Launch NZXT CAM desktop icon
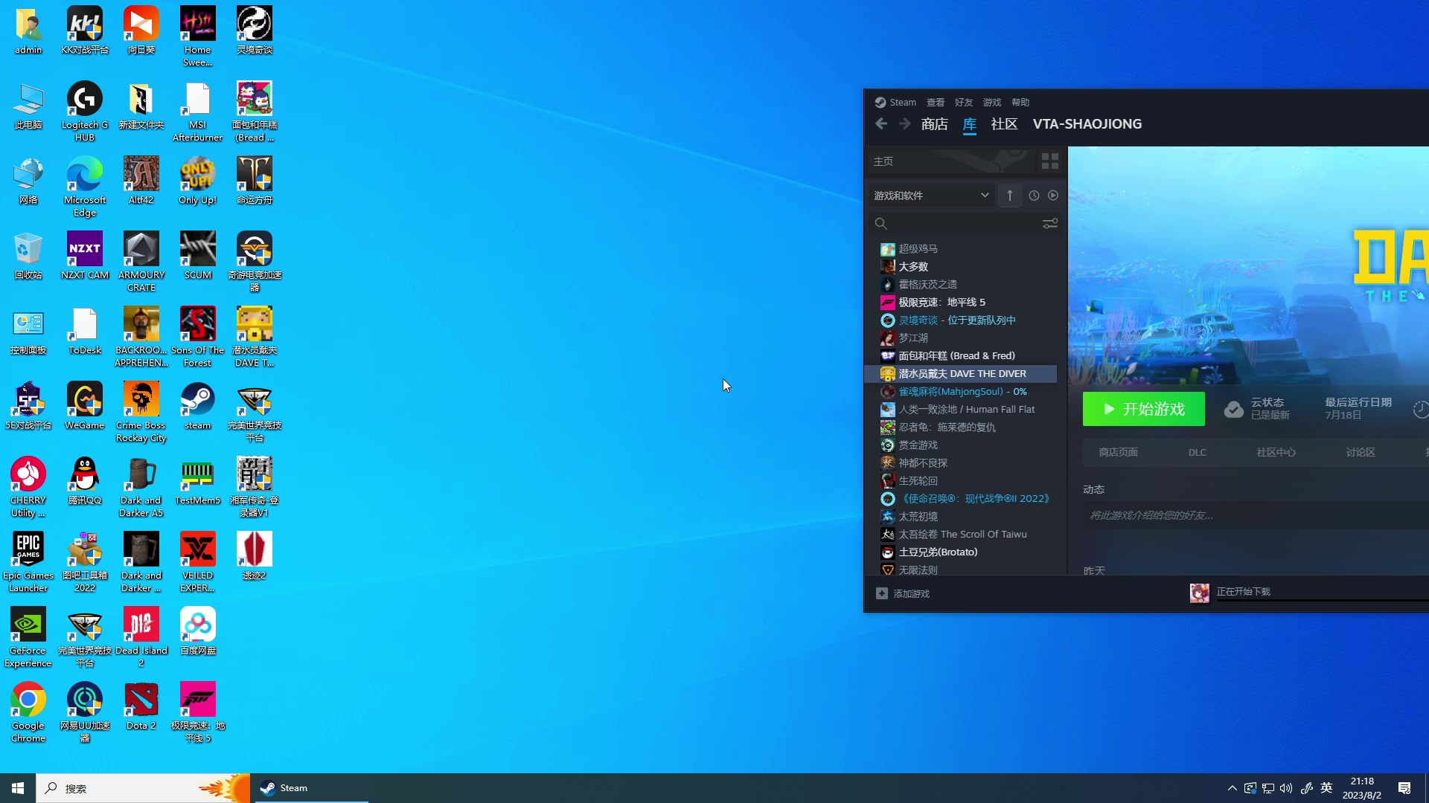 85,256
